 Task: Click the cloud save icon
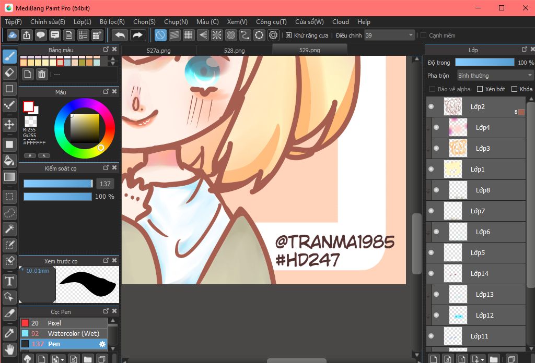pos(13,35)
